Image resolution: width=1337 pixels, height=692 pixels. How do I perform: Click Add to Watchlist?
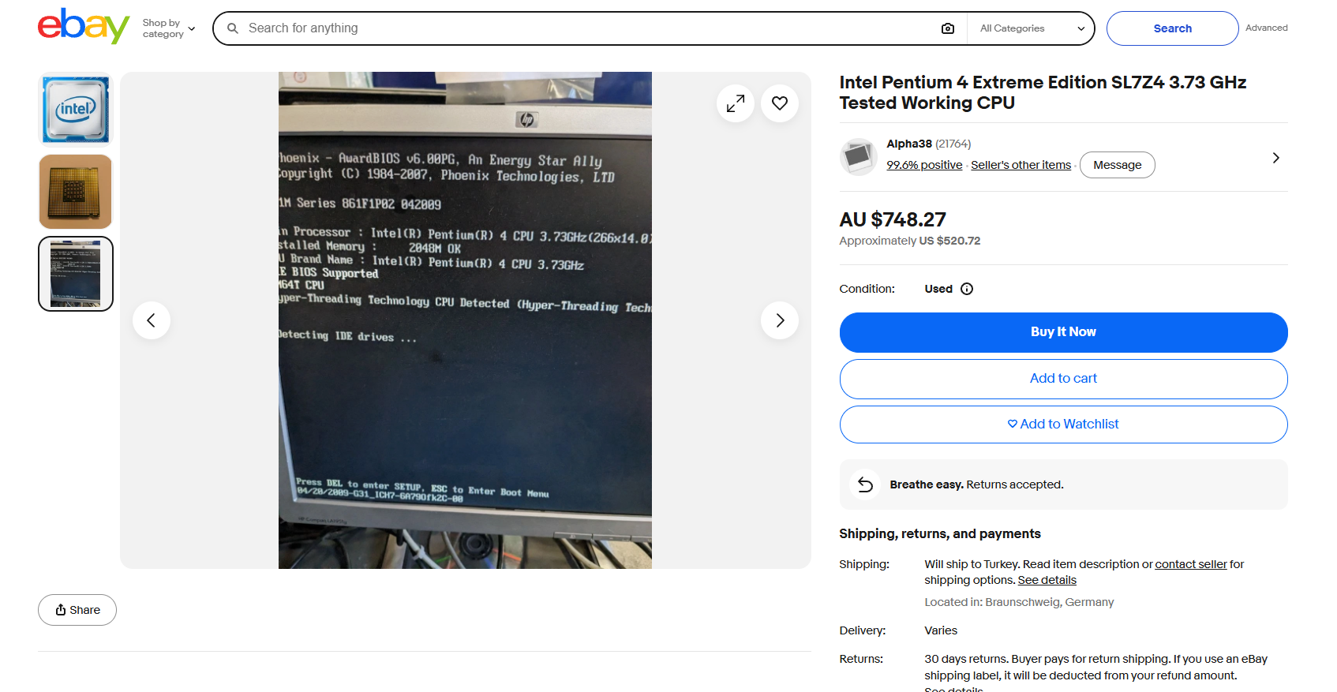tap(1064, 425)
